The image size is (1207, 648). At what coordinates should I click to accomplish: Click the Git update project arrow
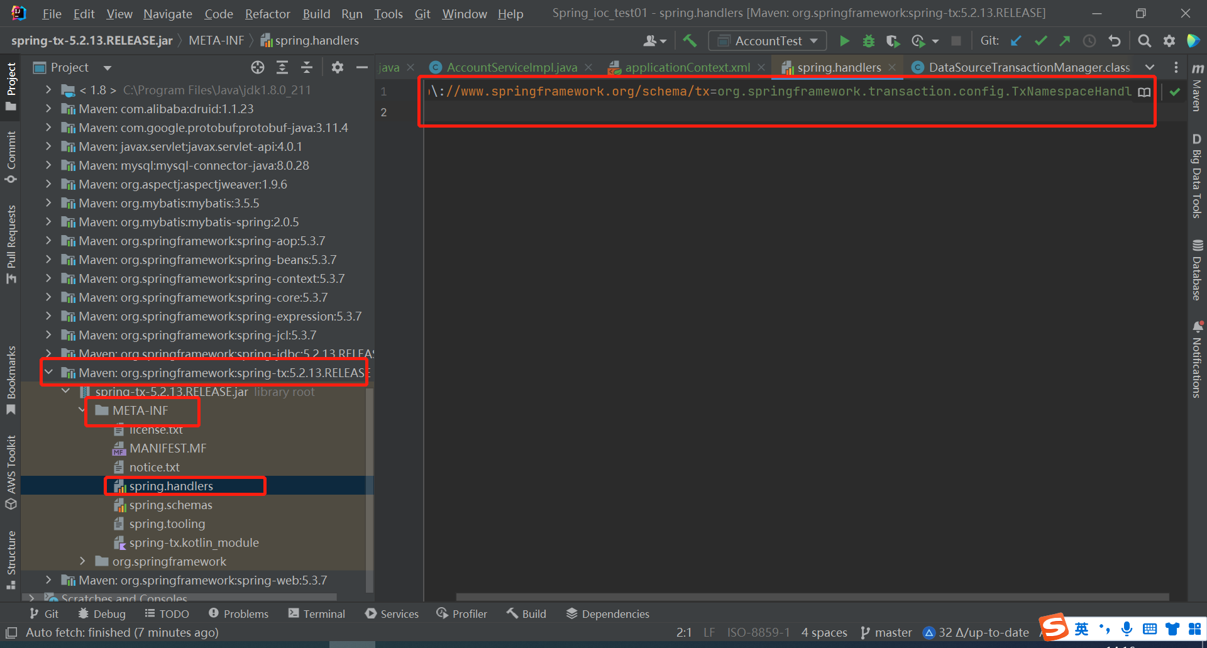(1016, 41)
